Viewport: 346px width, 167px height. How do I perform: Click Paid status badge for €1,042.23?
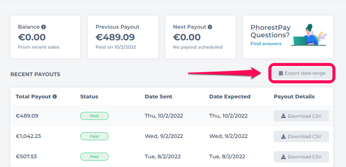[x=94, y=136]
